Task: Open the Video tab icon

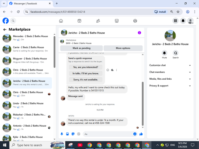Action: [x=79, y=21]
